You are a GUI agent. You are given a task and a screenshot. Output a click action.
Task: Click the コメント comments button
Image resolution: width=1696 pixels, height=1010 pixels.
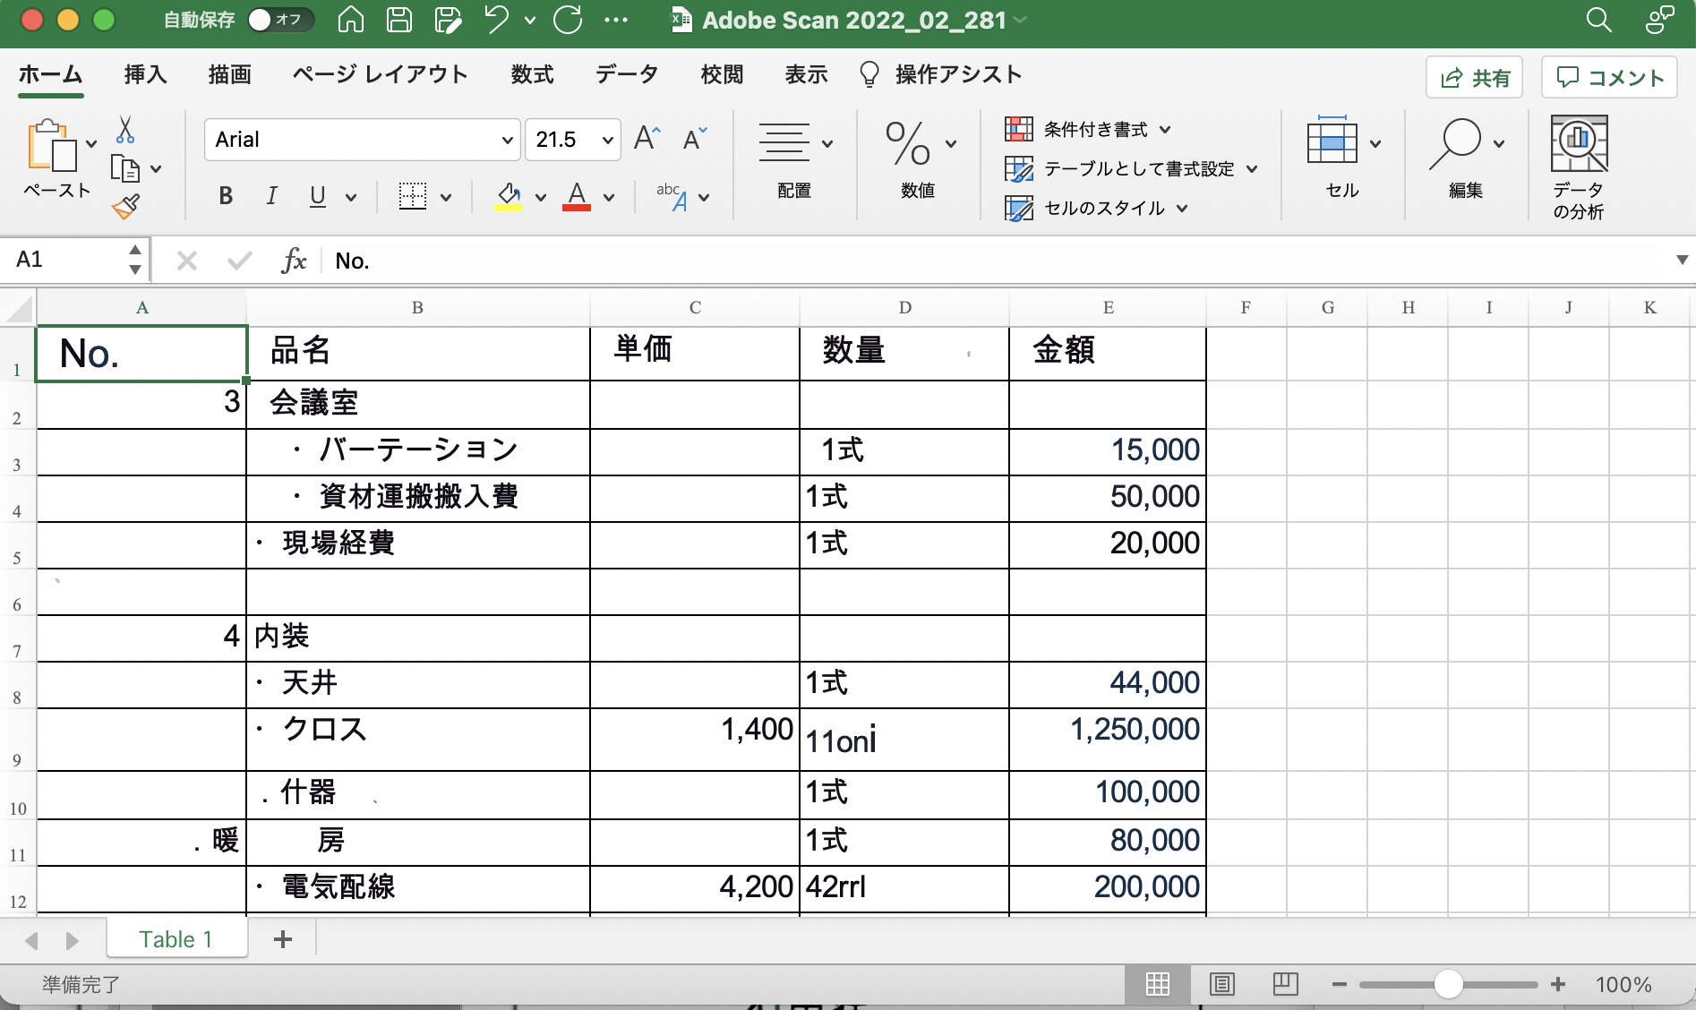tap(1609, 78)
